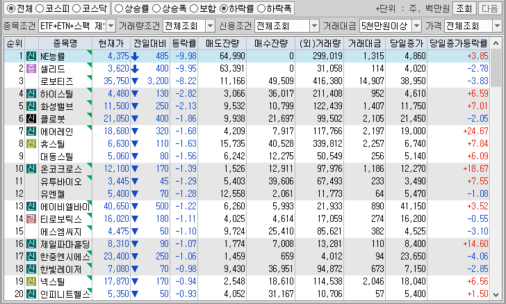Viewport: 506px width, 304px height.
Task: Click the 신 badge icon beside 화성밸브
Action: pyautogui.click(x=31, y=106)
